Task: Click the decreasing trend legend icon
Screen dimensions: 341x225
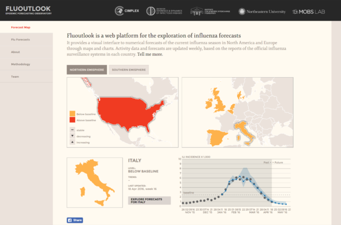Action: [72, 136]
